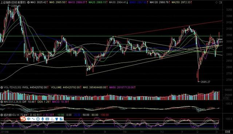The height and width of the screenshot is (134, 233).
Task: Click the Sogou input method S logo
Action: coord(23,119)
